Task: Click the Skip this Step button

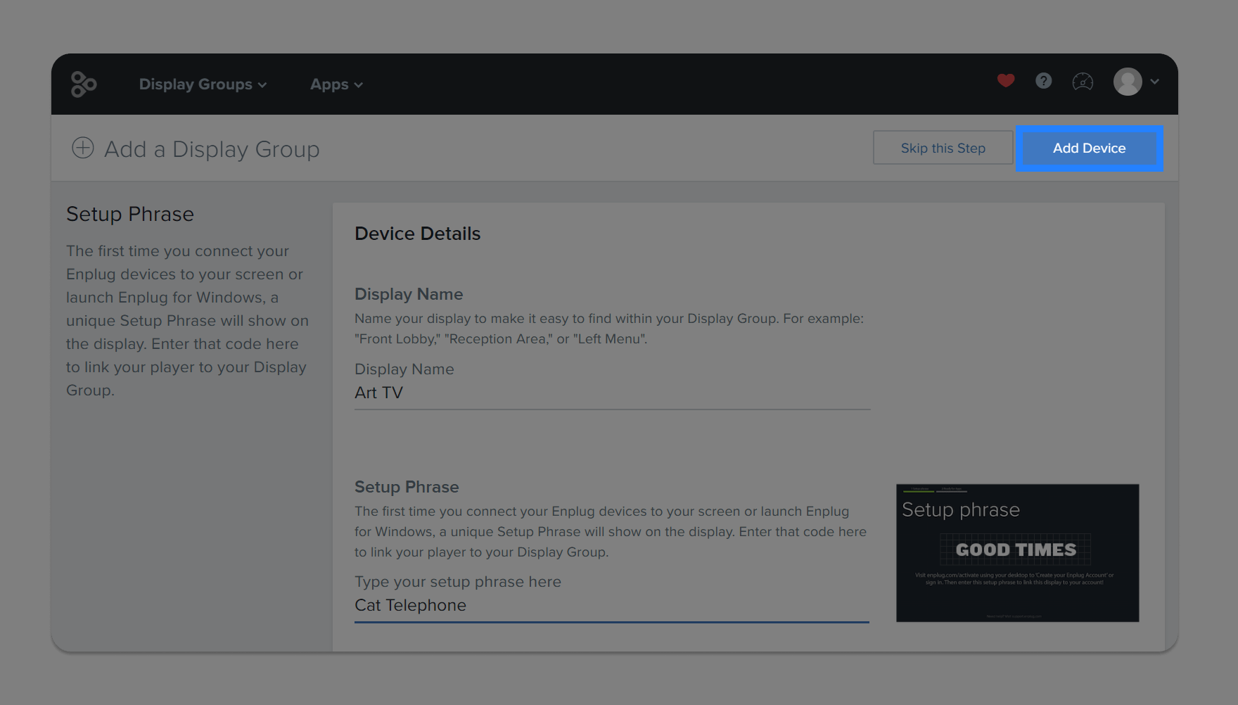Action: pyautogui.click(x=943, y=148)
